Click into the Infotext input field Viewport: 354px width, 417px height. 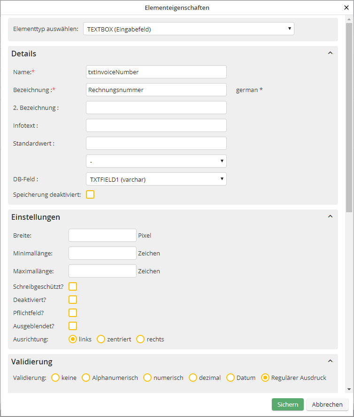point(156,125)
